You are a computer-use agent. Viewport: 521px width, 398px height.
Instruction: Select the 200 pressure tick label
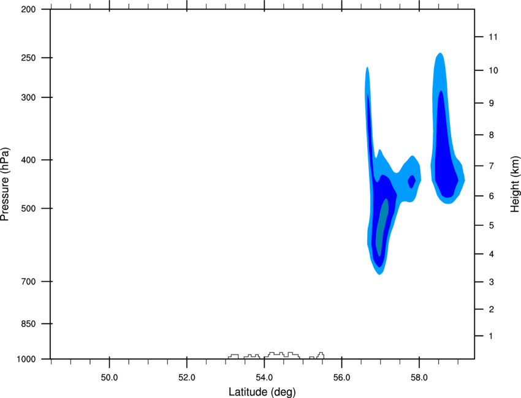pos(28,9)
